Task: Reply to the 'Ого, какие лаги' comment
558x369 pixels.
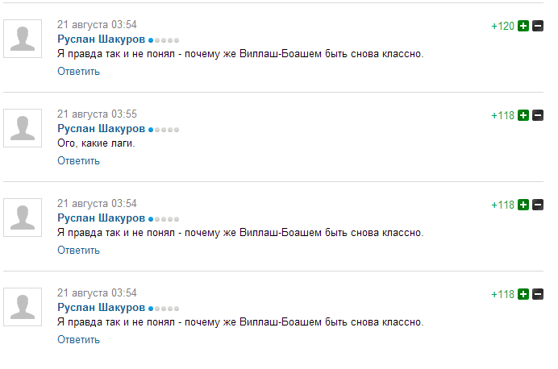Action: pyautogui.click(x=79, y=161)
